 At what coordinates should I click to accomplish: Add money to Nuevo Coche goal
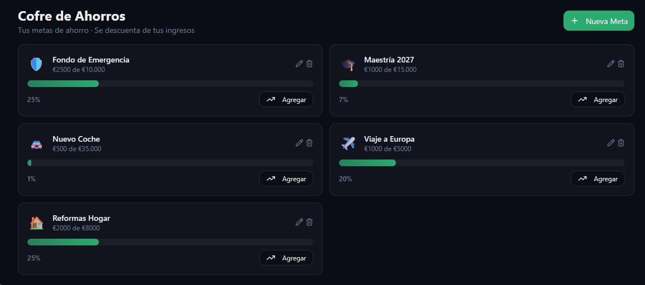pyautogui.click(x=286, y=179)
